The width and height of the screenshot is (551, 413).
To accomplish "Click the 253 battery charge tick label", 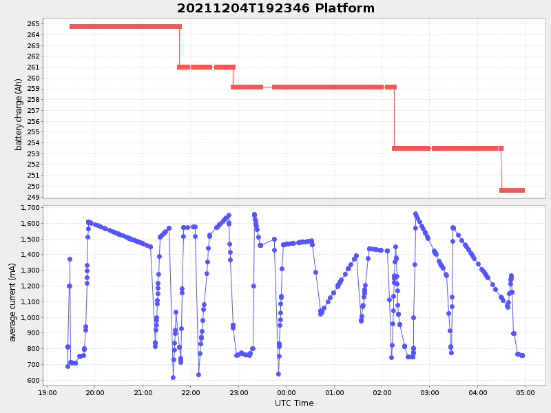I will click(33, 153).
